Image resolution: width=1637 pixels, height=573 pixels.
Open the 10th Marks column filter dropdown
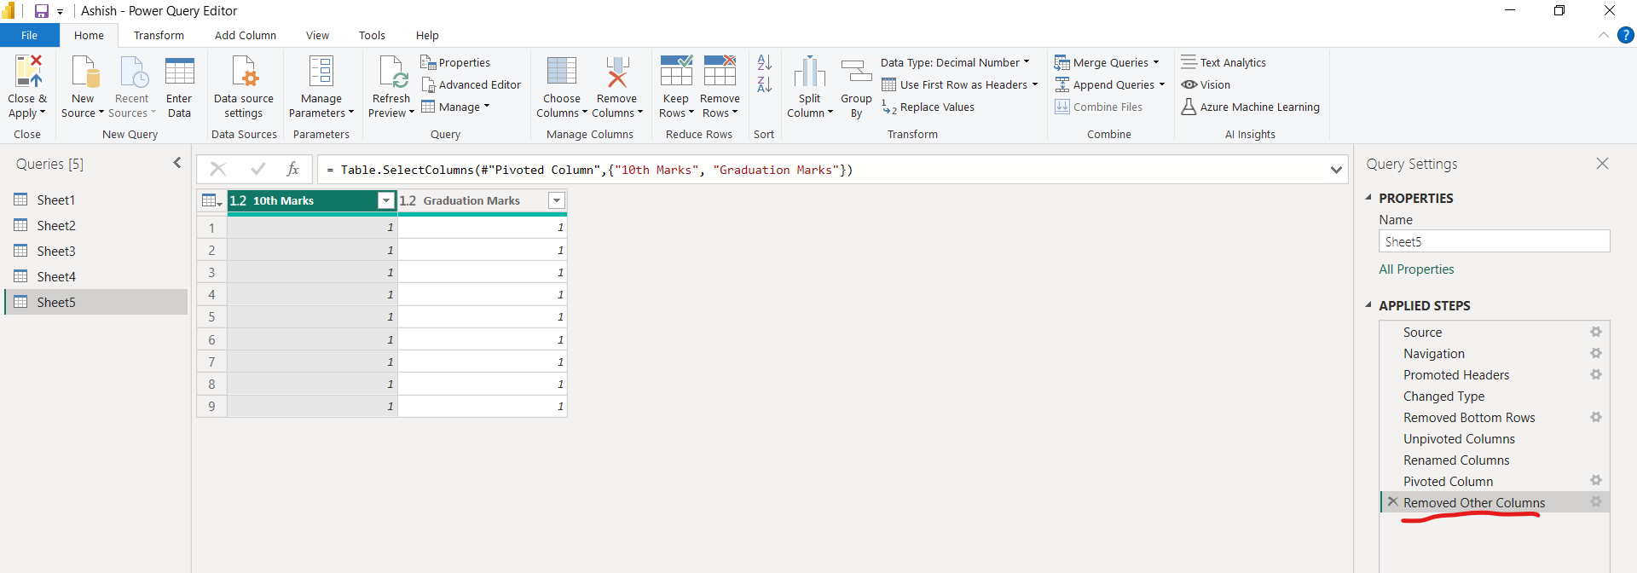[x=386, y=200]
